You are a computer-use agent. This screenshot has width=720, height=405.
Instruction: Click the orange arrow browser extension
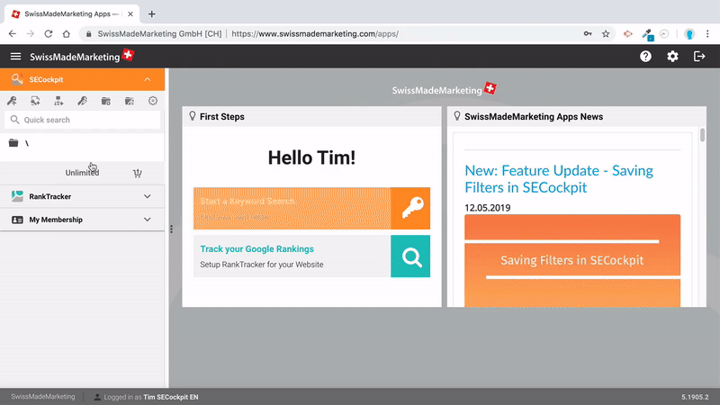[x=627, y=33]
